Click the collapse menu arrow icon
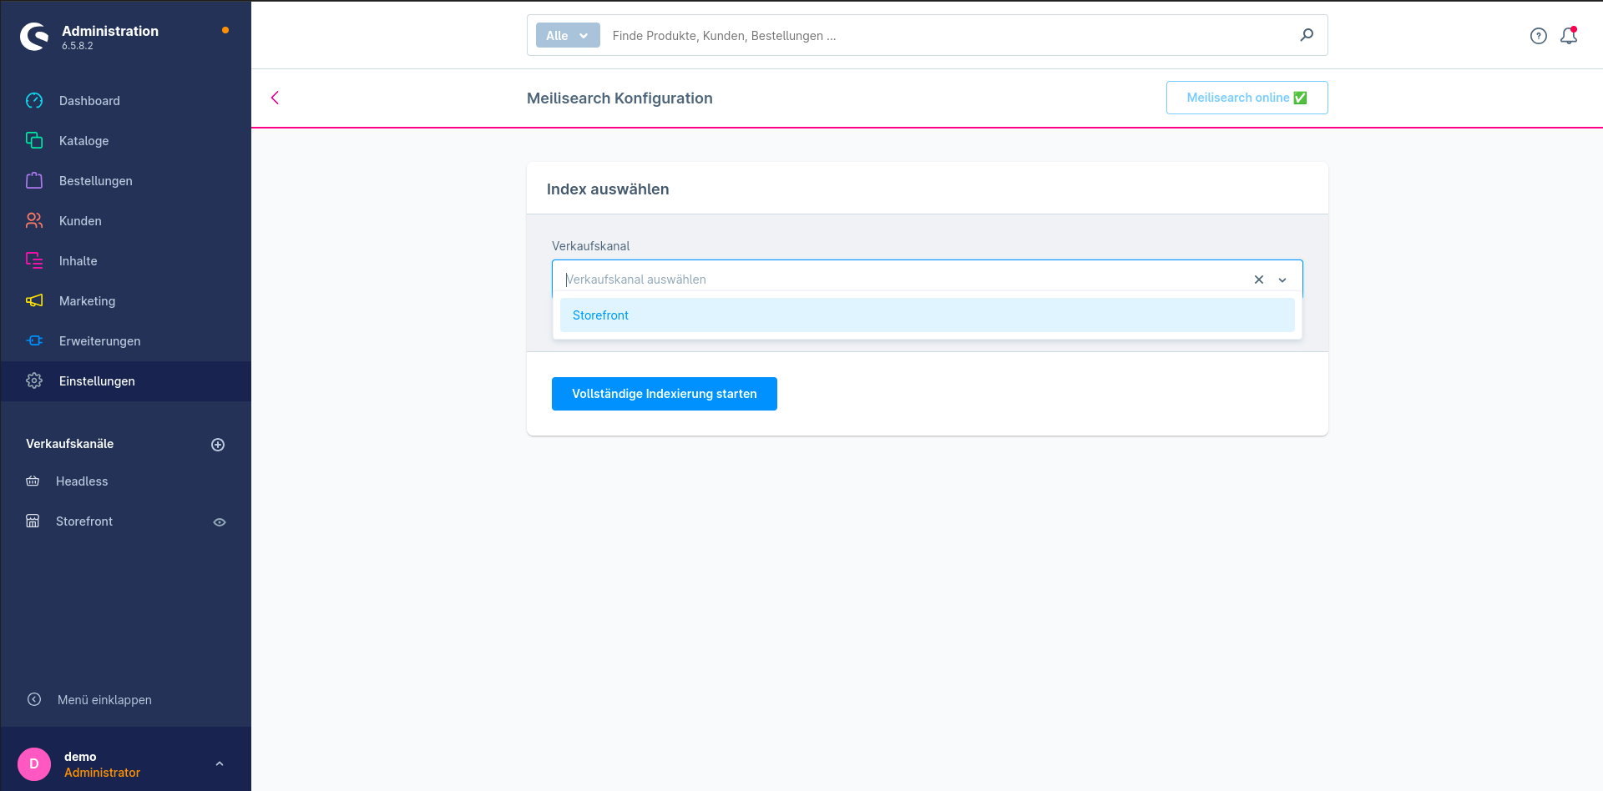The image size is (1603, 791). [34, 699]
